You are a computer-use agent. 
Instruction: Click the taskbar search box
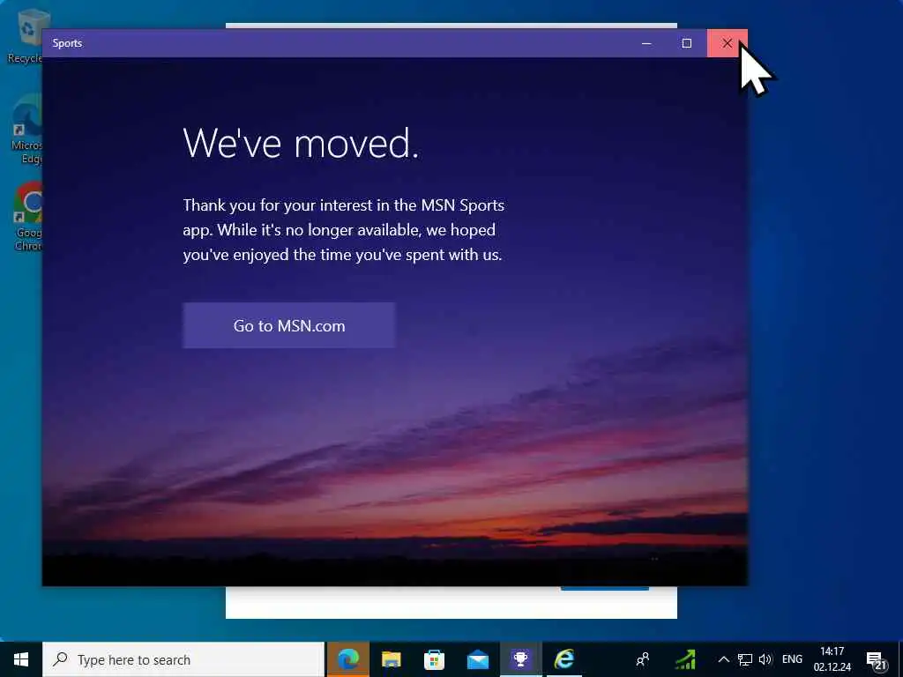[x=183, y=659]
